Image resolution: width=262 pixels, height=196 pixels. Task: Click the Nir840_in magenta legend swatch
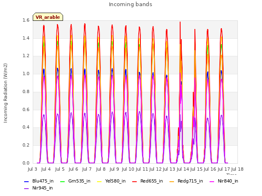(x=212, y=181)
